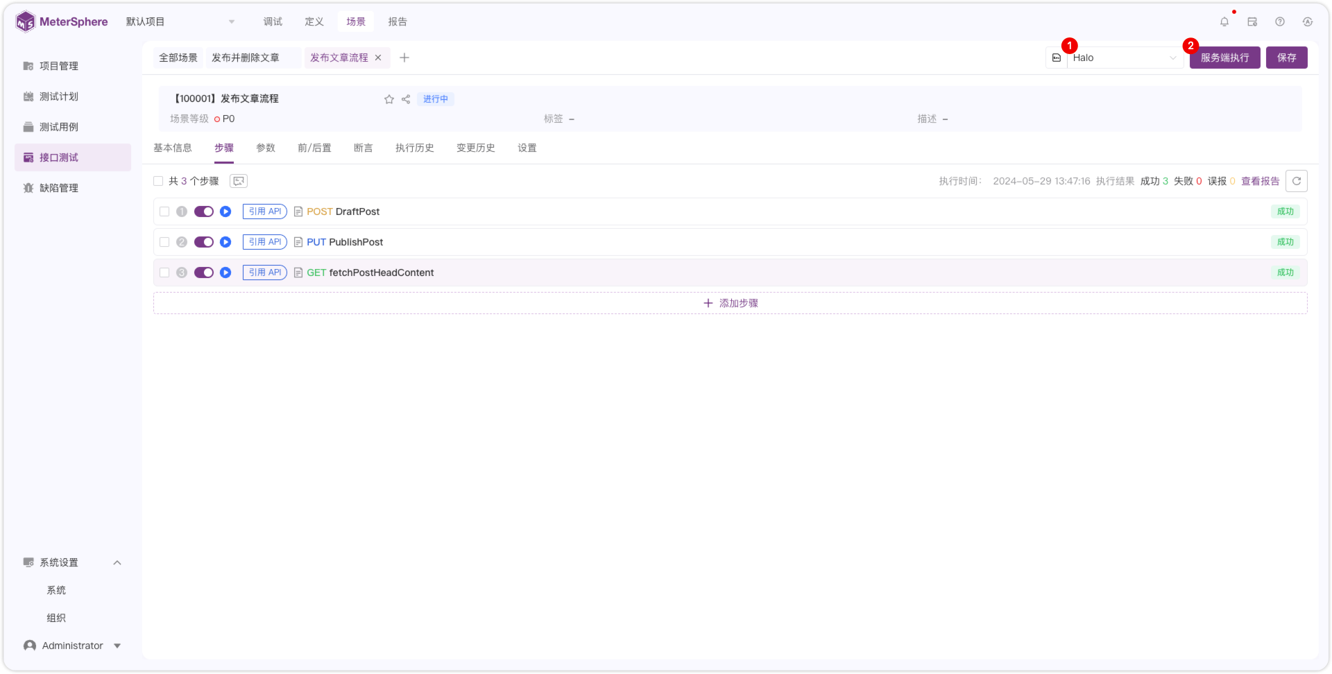Switch to the 报告 top tab

point(398,21)
